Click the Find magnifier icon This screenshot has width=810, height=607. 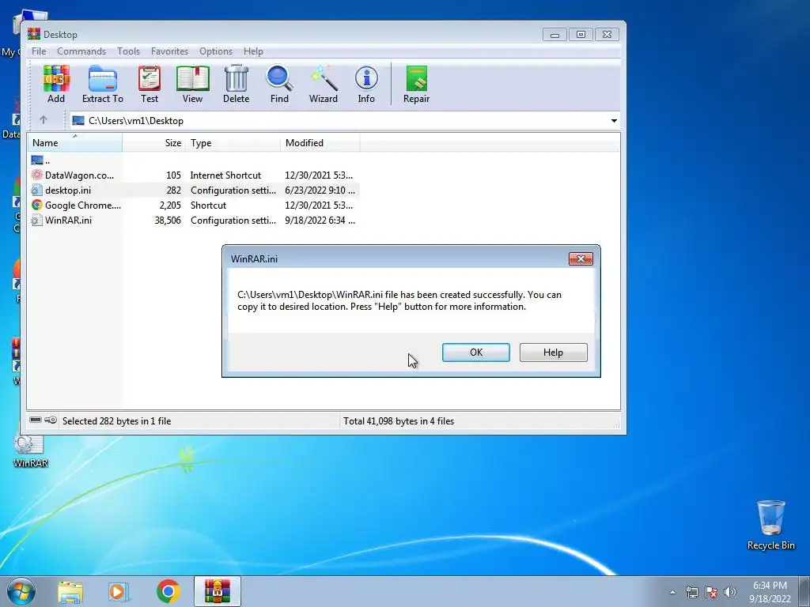(279, 78)
